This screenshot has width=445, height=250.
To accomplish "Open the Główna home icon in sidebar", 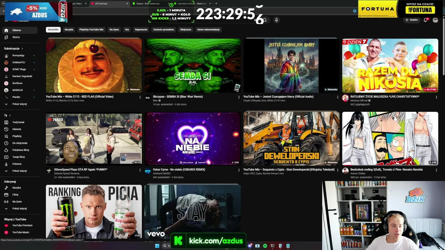I will (x=6, y=30).
